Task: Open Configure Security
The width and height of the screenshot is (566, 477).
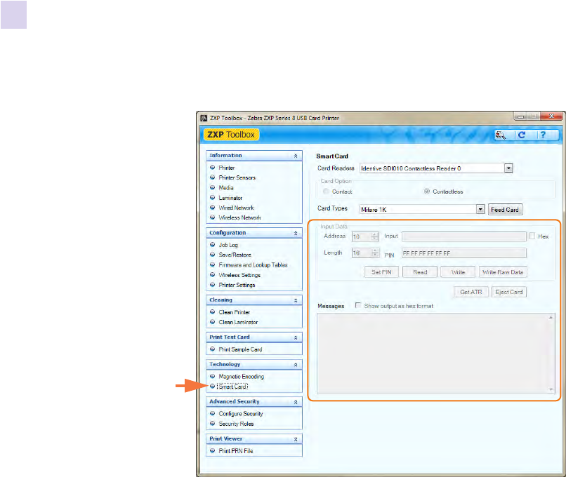Action: [241, 414]
